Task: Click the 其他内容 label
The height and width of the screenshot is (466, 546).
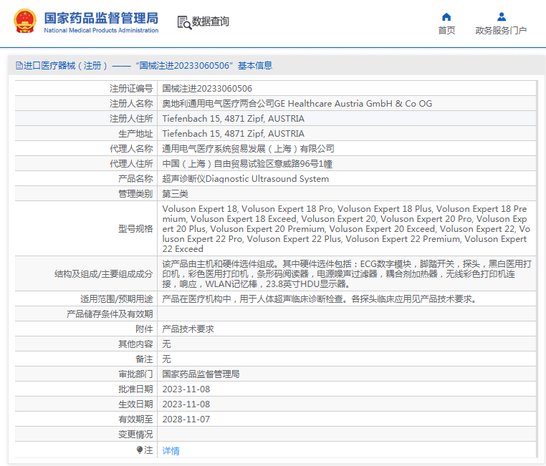Action: pos(135,344)
